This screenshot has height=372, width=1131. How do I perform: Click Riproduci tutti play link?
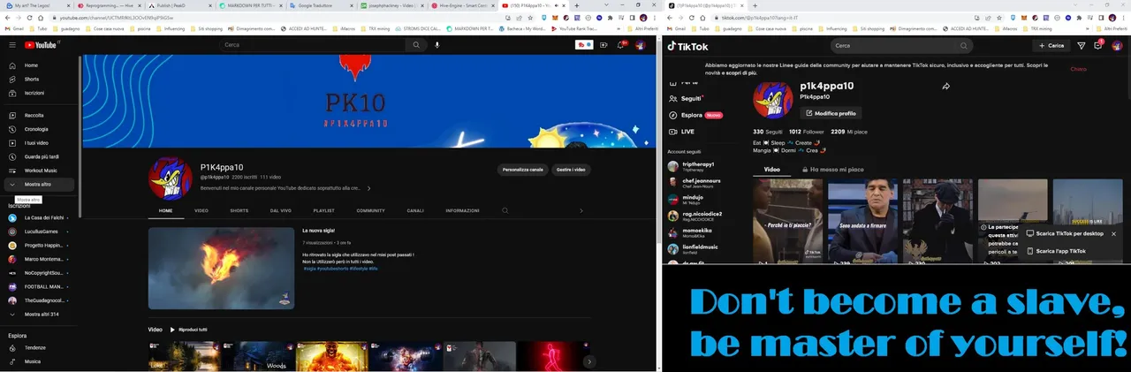click(189, 330)
